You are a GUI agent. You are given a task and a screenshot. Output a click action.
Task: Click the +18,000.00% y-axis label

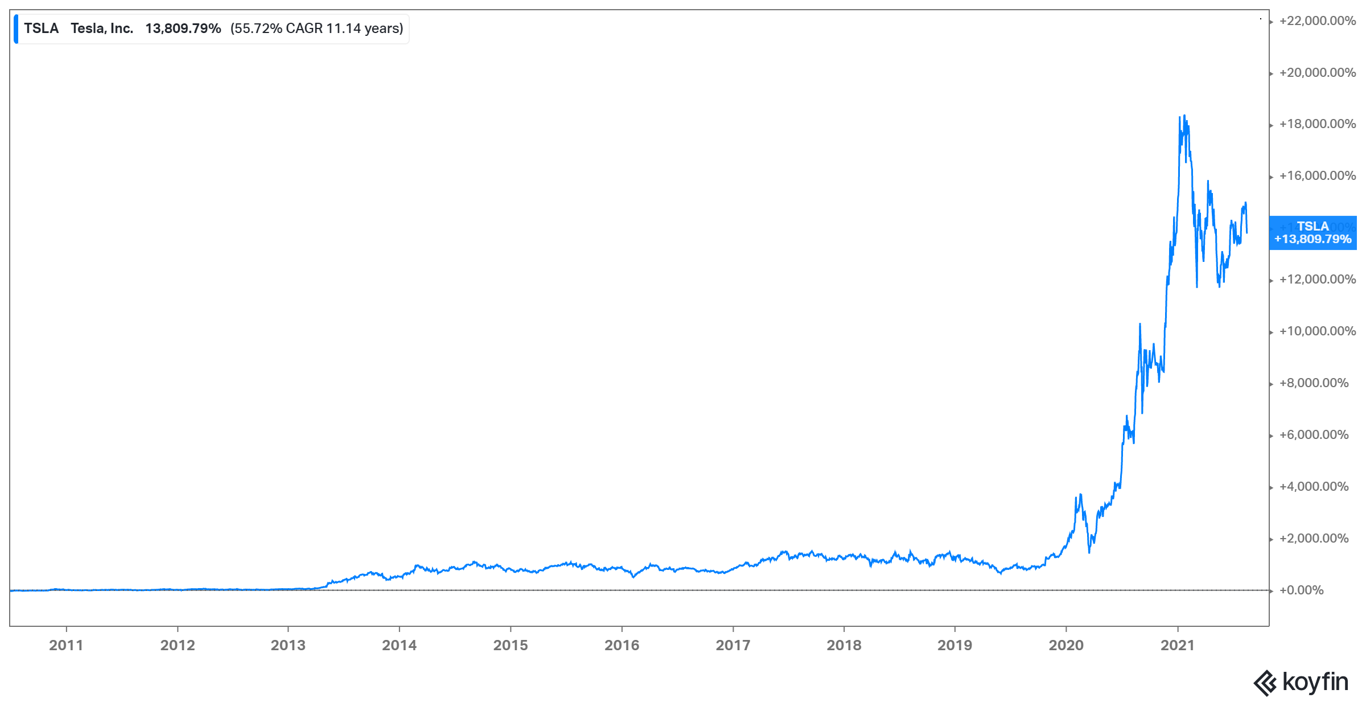[1318, 124]
